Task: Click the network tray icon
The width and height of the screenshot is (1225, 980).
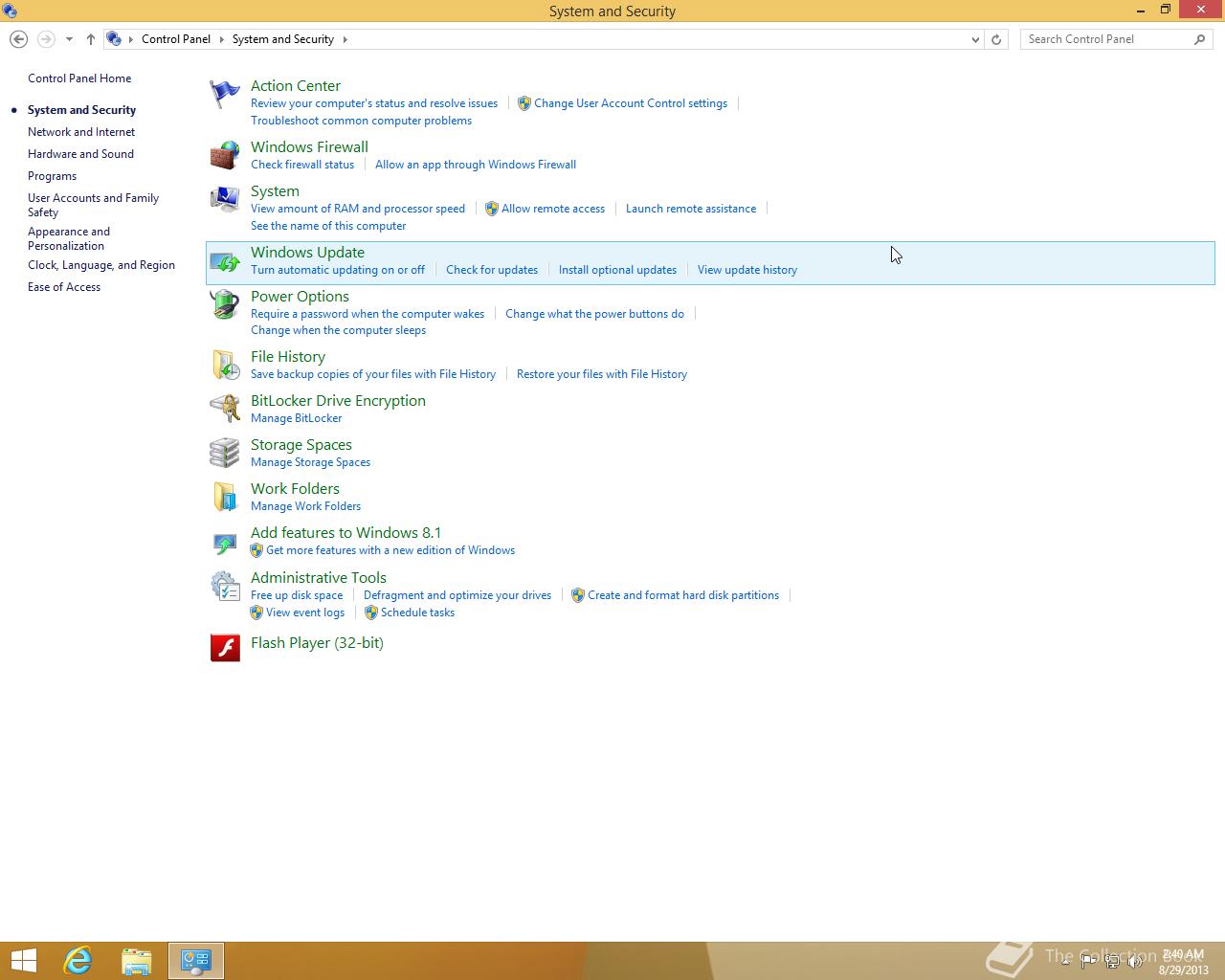Action: tap(1112, 961)
